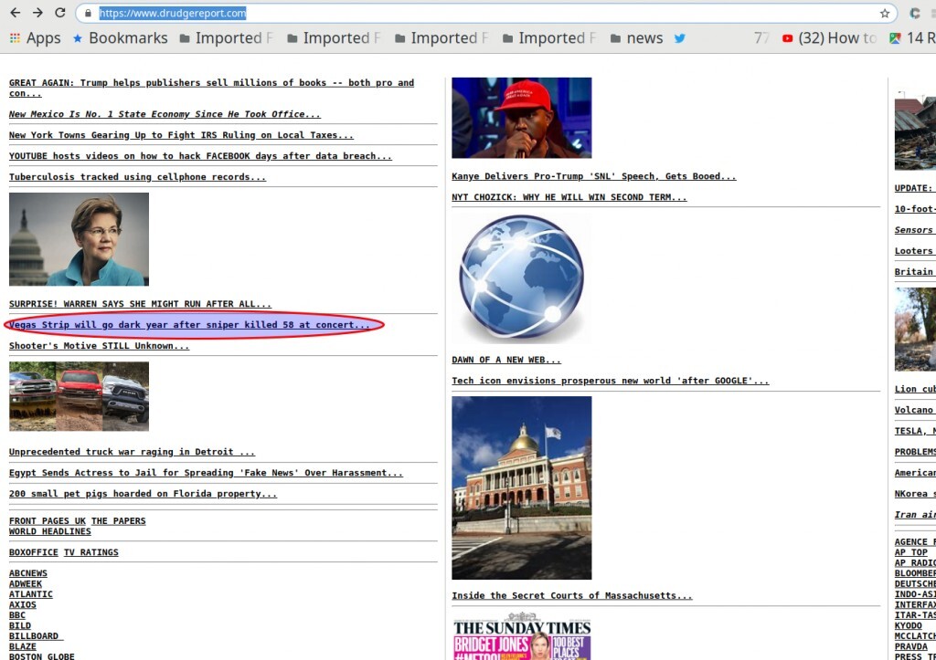Open the 'FRONT PAGES UK' link
936x660 pixels.
pos(48,521)
